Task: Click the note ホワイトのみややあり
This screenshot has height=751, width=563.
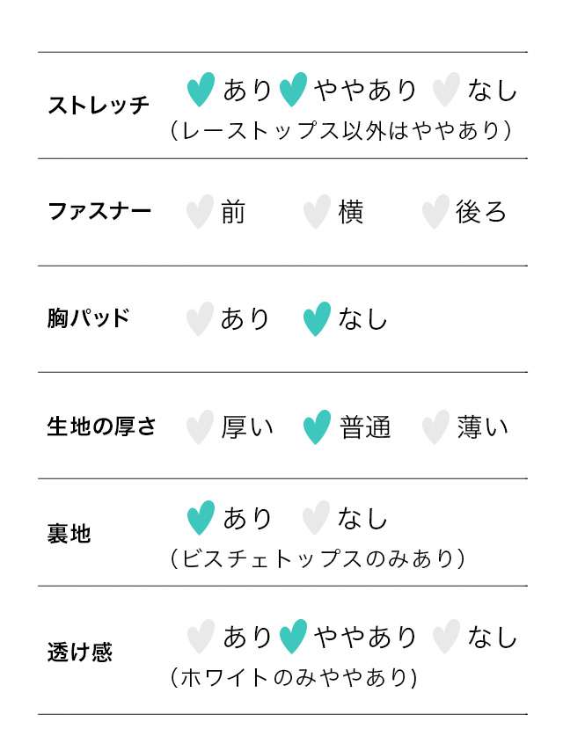Action: tap(294, 677)
